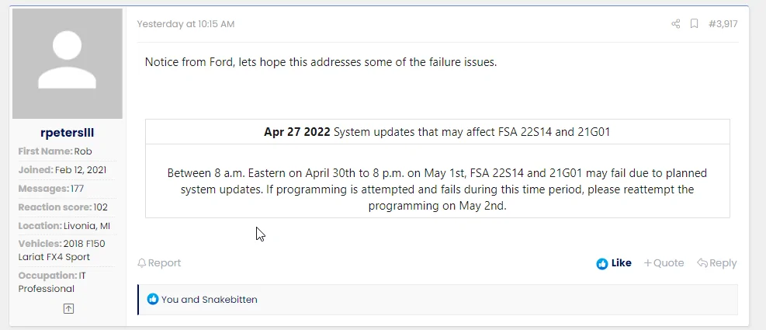Click the curved arrow icon next to Reply
This screenshot has height=330, width=766.
(x=702, y=263)
